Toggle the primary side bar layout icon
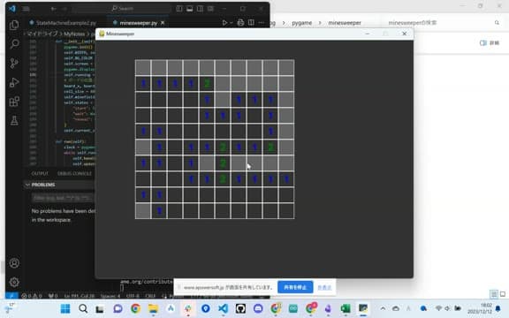Screen dimensions: 509x318 click(179, 9)
